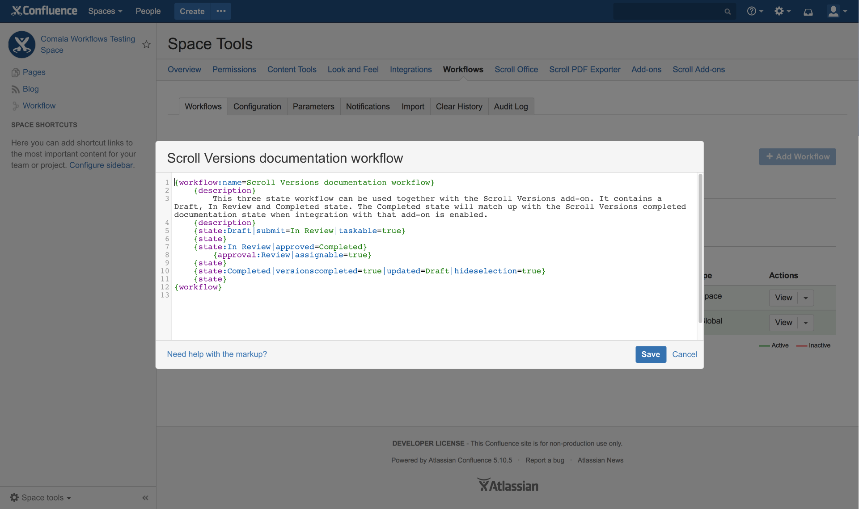Click the search magnifier icon

coord(728,12)
